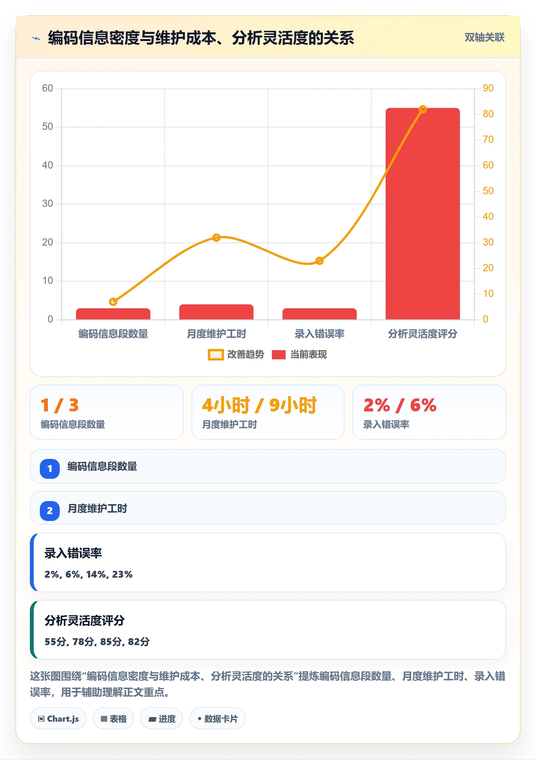Toggle the 当前表现 red legend swatch
The image size is (536, 760).
(278, 355)
